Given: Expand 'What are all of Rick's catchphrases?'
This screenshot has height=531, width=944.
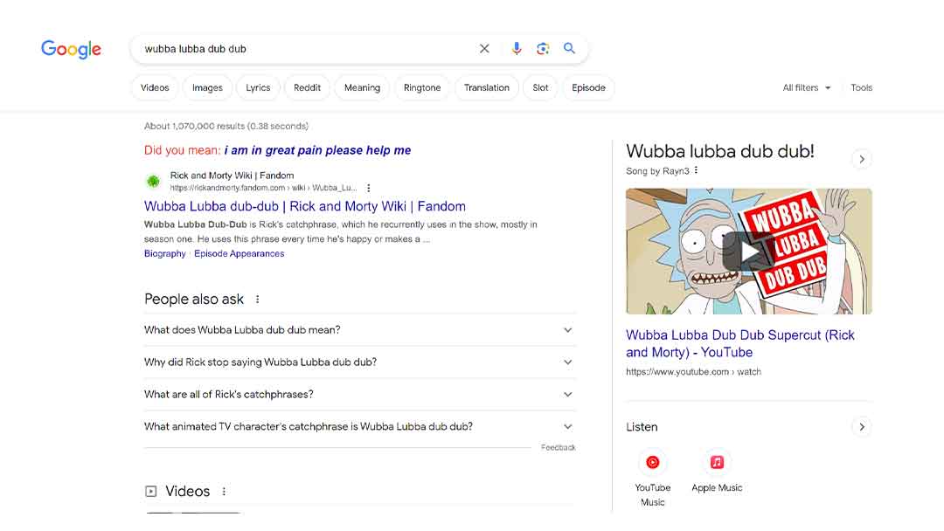Looking at the screenshot, I should (359, 395).
